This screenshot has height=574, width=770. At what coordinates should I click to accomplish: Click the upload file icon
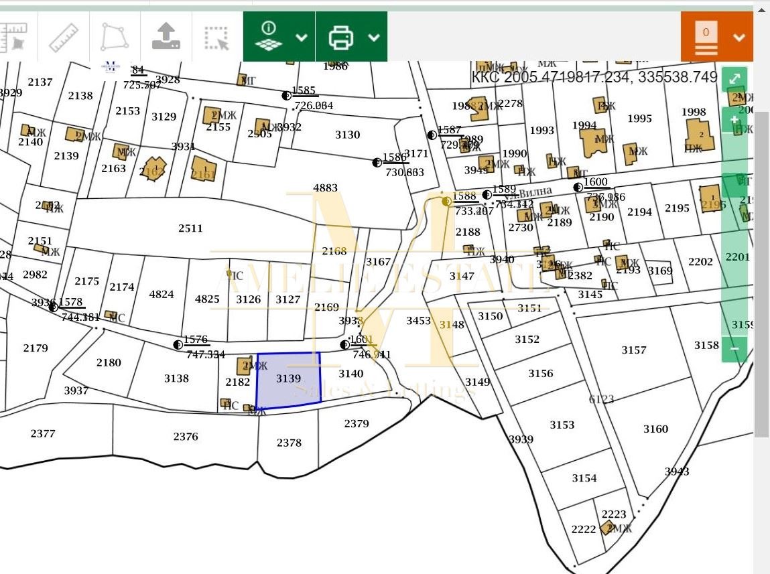(166, 37)
